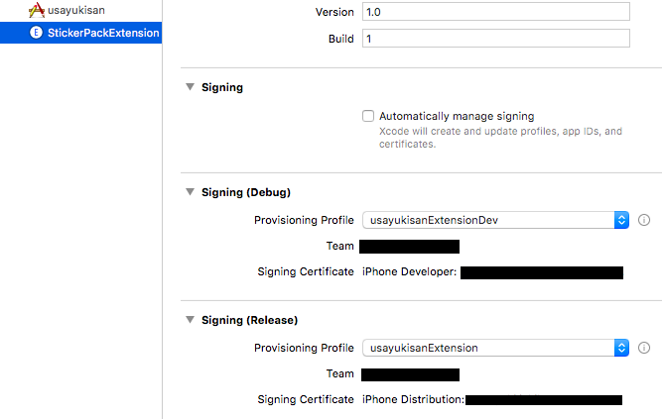This screenshot has width=662, height=419.
Task: Select StickerPackExtension in targets list
Action: 80,33
